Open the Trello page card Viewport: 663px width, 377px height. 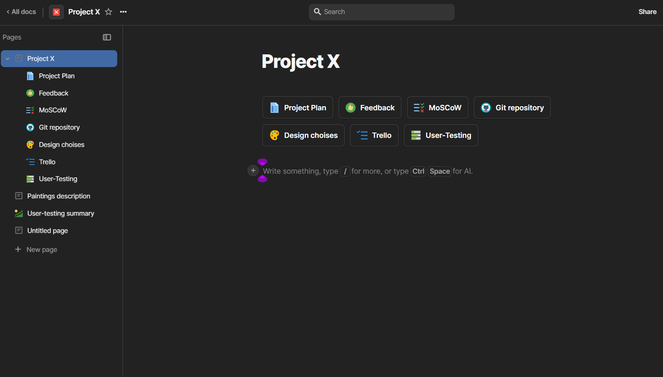pyautogui.click(x=374, y=135)
